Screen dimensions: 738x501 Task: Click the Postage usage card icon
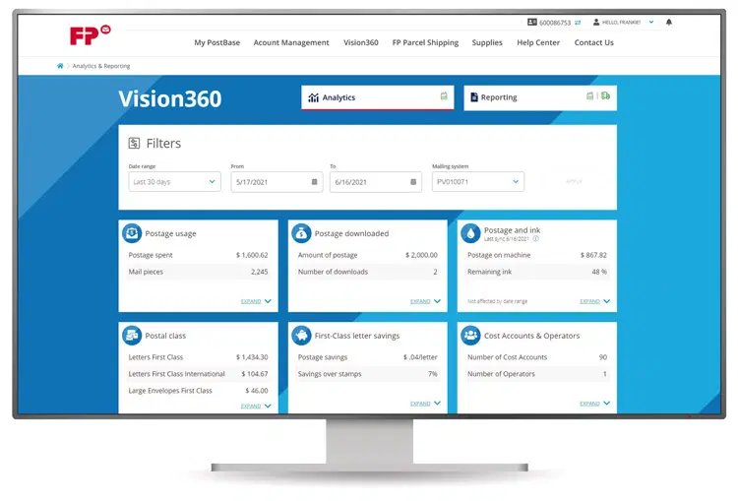coord(132,233)
